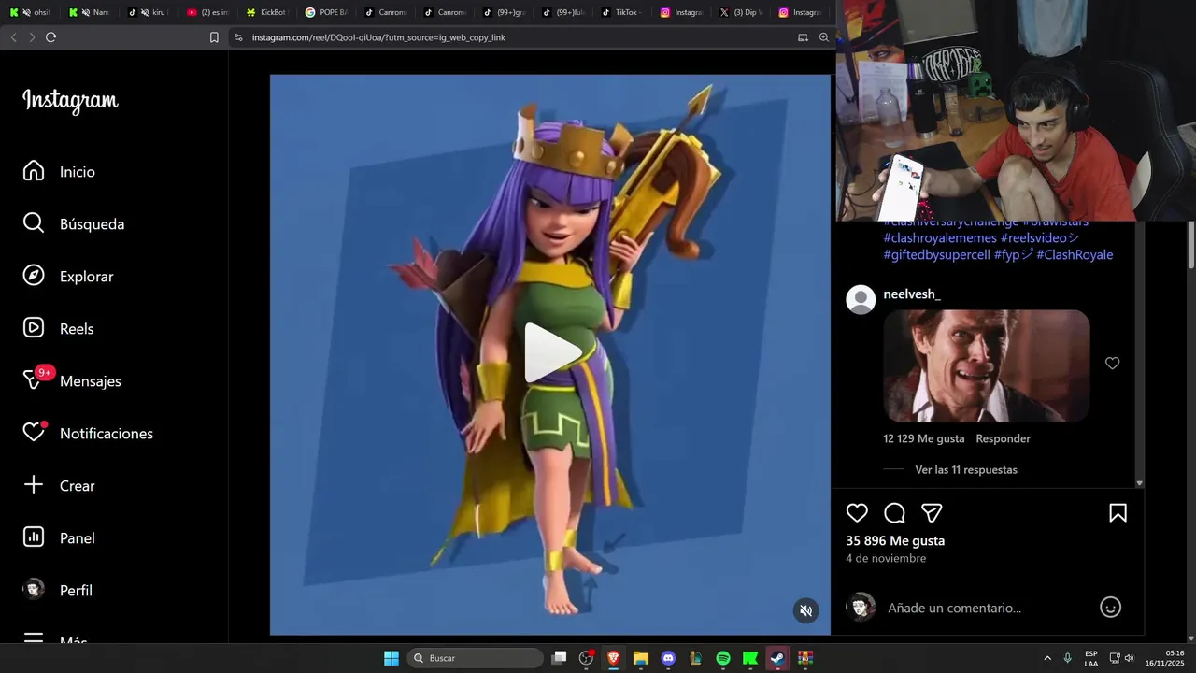The image size is (1196, 673).
Task: Switch to the kiru TikTok tab
Action: click(148, 12)
